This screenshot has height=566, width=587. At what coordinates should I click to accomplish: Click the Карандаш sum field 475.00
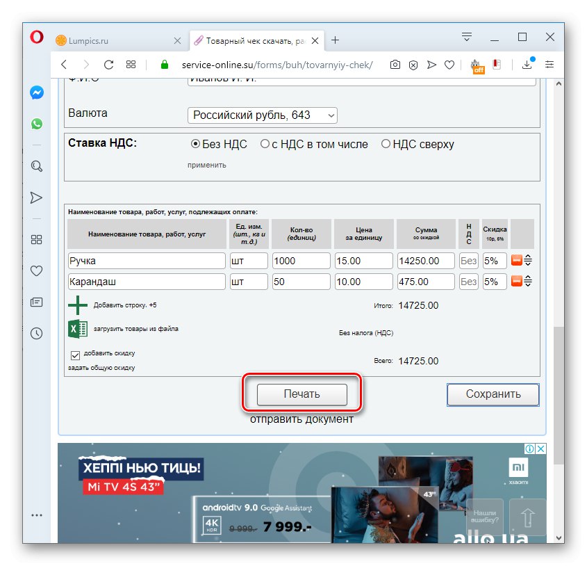426,282
